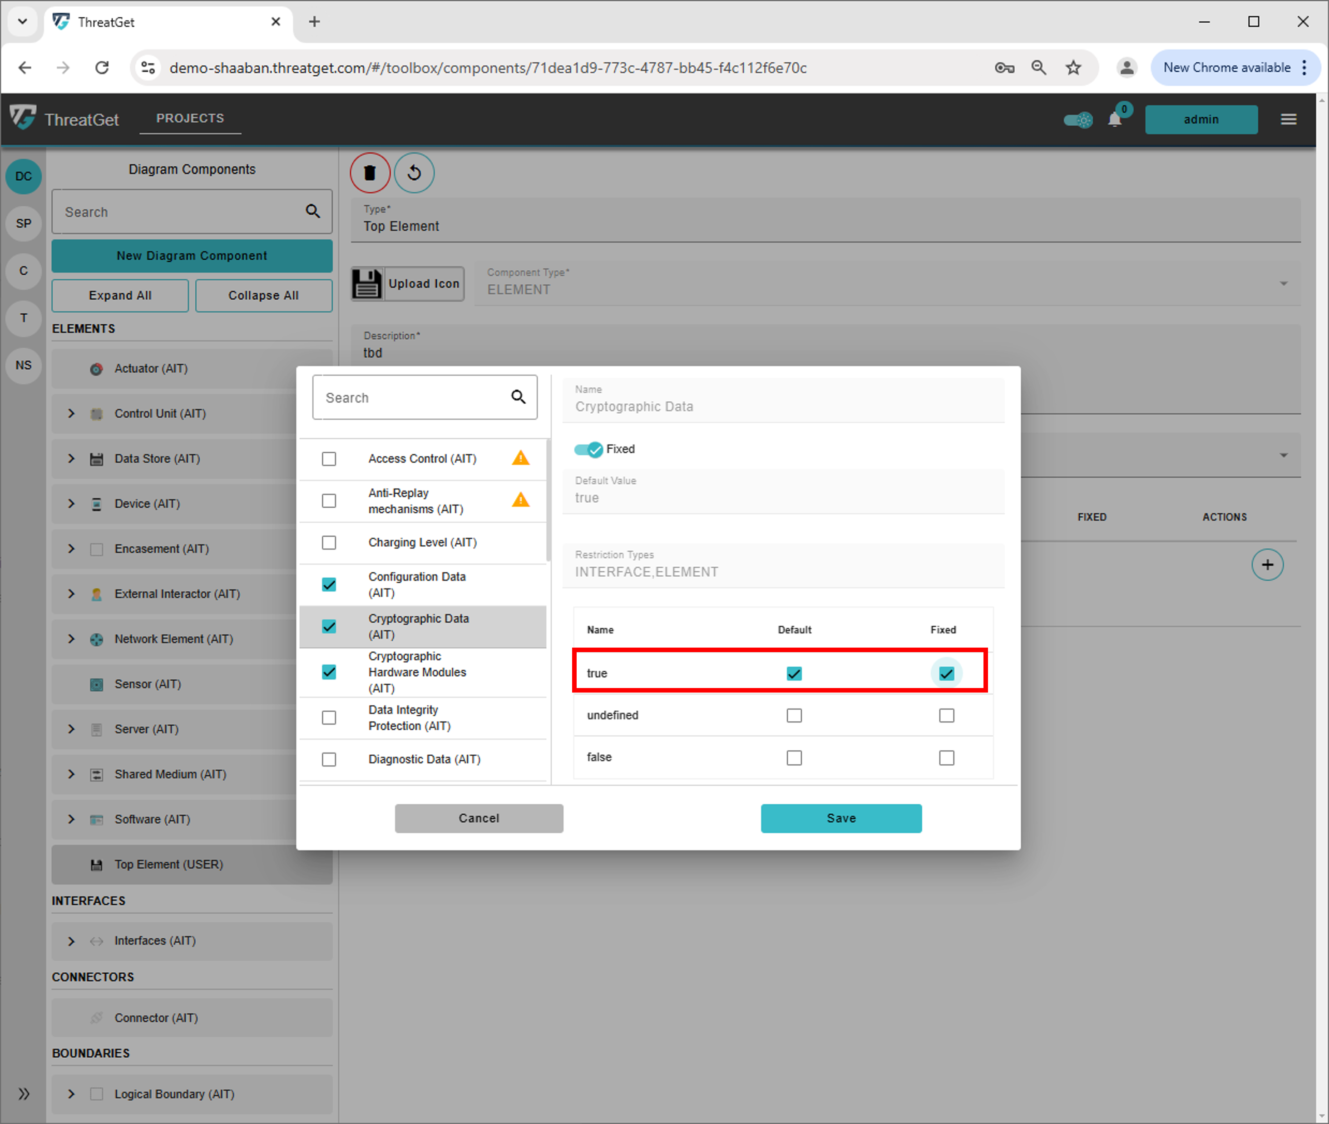
Task: Save the Cryptographic Data attribute settings
Action: point(841,818)
